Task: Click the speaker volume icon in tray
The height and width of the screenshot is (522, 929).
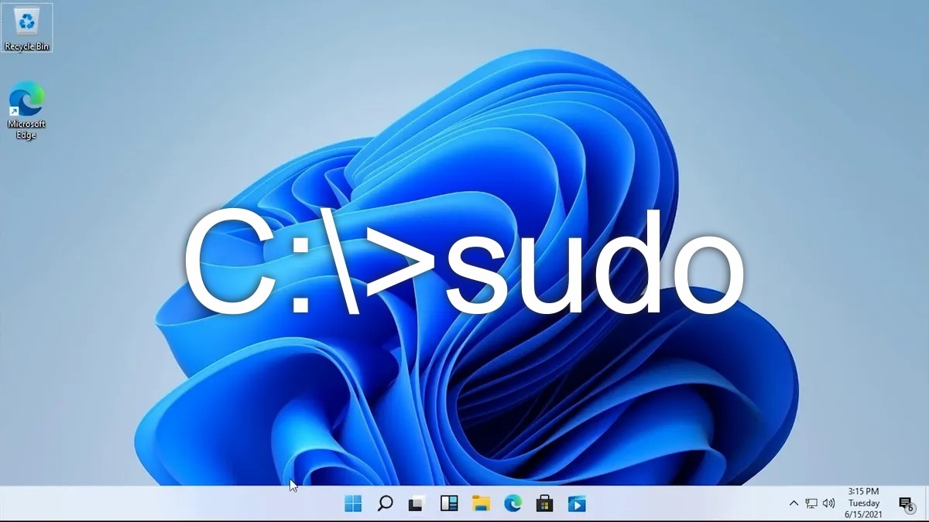Action: point(829,503)
